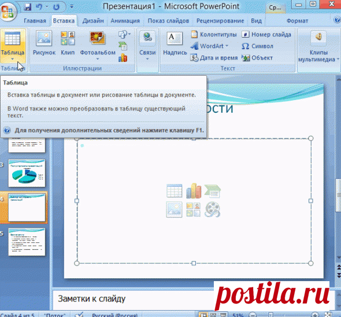Insert a picture with the Рисунок icon
The image size is (341, 317).
coord(44,43)
